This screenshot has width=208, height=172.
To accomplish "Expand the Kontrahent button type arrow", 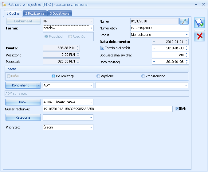I will 38,85.
